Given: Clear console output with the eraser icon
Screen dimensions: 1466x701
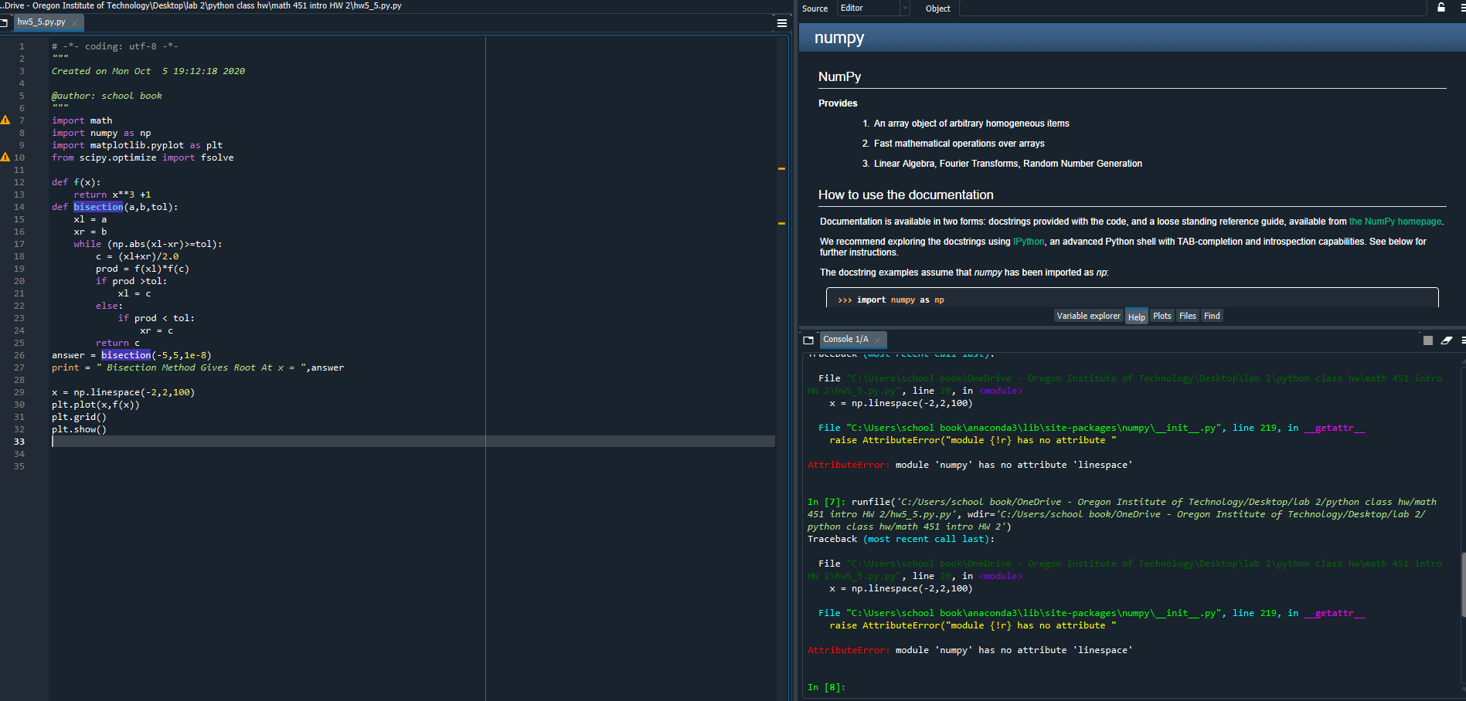Looking at the screenshot, I should (x=1447, y=340).
